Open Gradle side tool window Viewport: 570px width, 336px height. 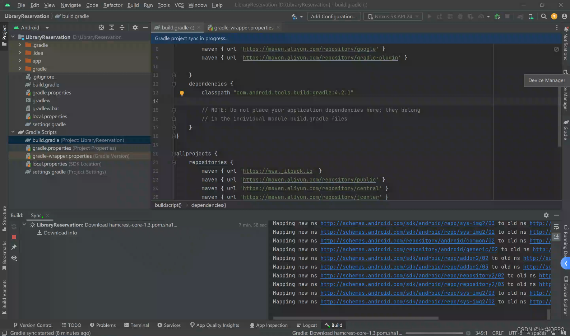(x=566, y=130)
